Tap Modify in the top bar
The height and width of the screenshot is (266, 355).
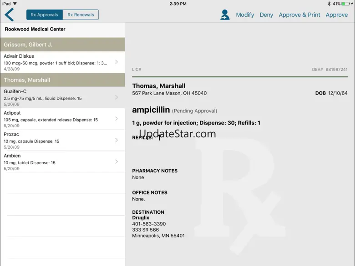coord(245,15)
